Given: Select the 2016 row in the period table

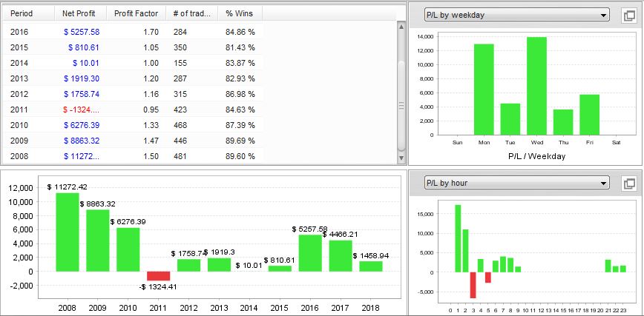Looking at the screenshot, I should (x=133, y=32).
